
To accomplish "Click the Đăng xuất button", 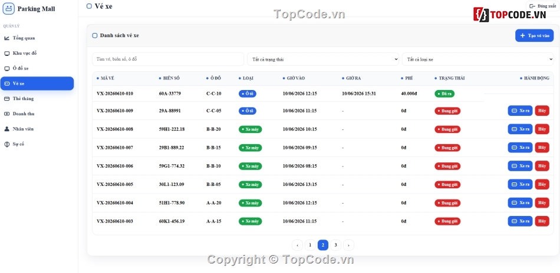I will (542, 6).
